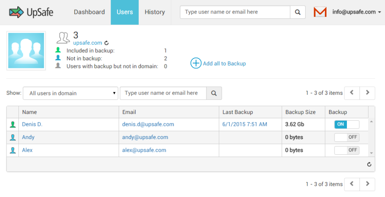Click Add all to Backup link
This screenshot has height=197, width=385.
224,64
